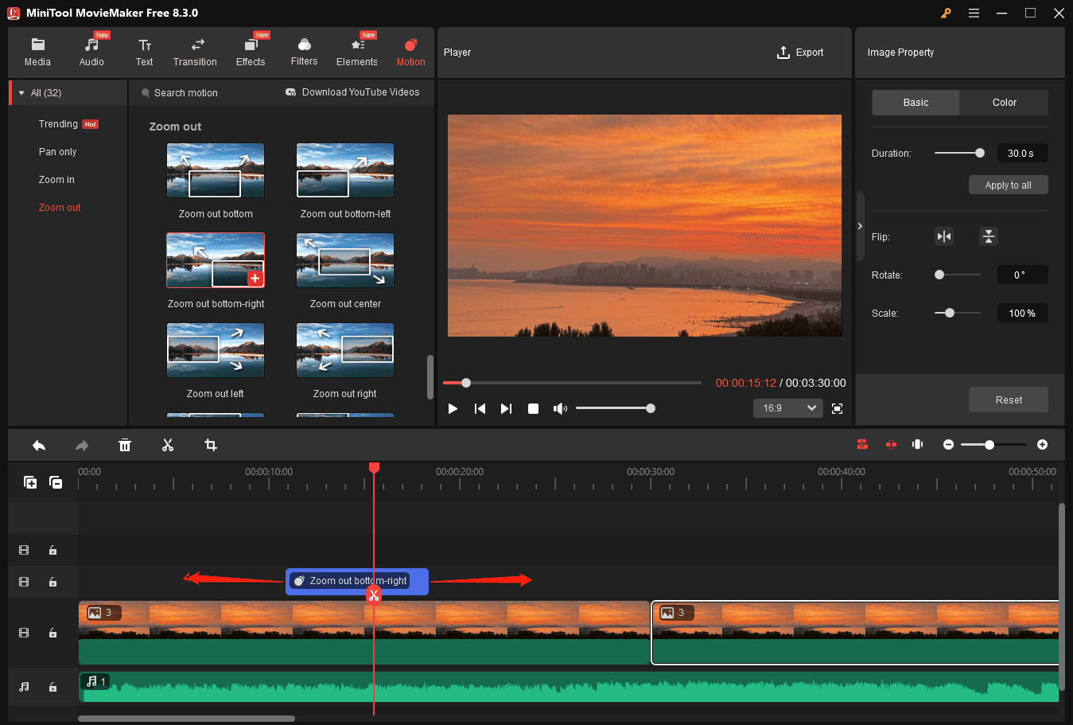The image size is (1073, 725).
Task: Flip the image horizontally
Action: point(944,236)
